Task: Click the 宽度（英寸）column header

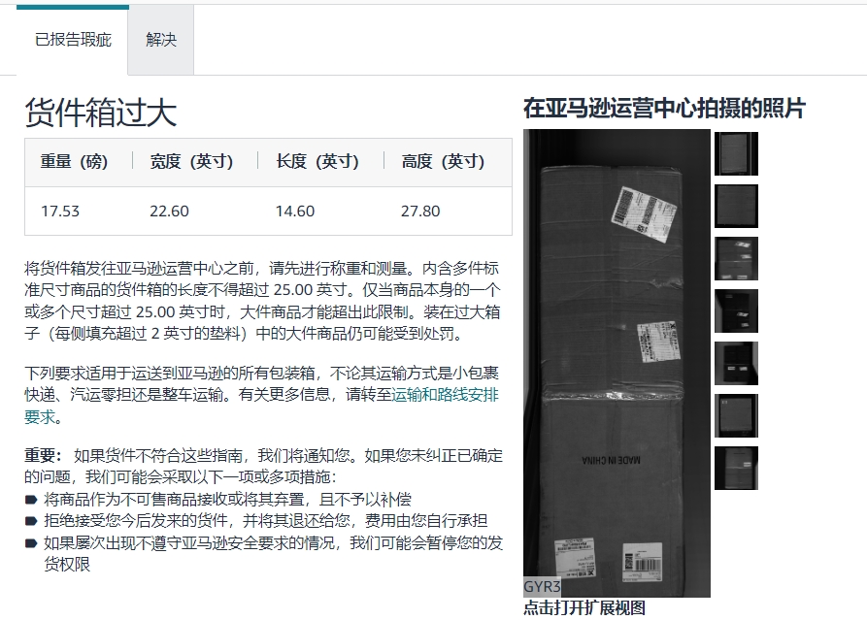Action: point(193,162)
